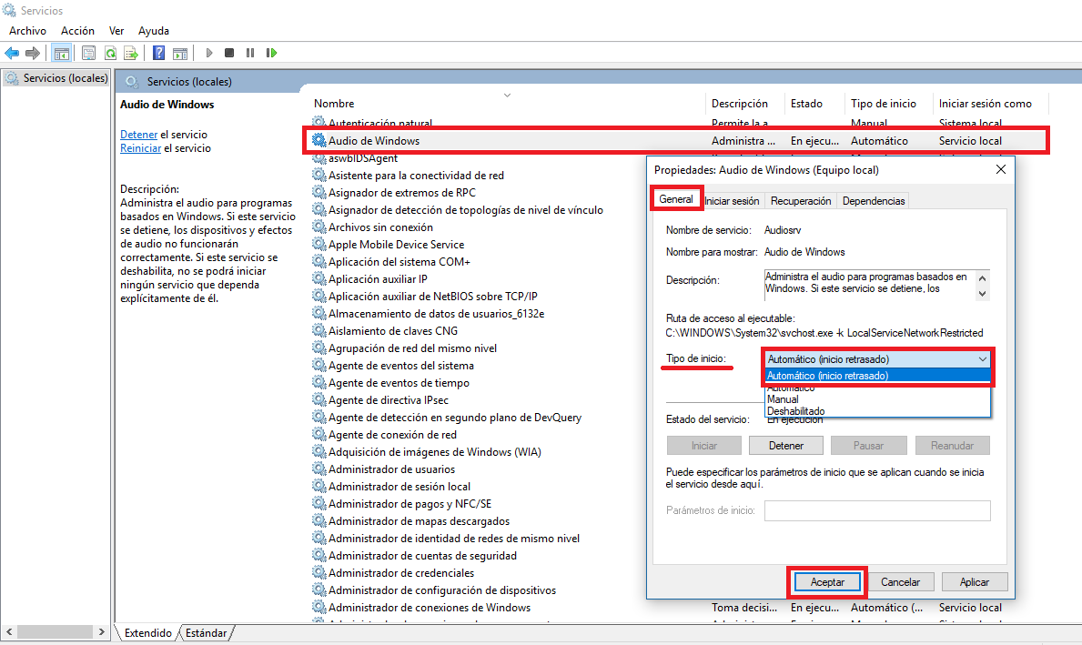1082x645 pixels.
Task: Click the Restart service toolbar icon
Action: 272,53
